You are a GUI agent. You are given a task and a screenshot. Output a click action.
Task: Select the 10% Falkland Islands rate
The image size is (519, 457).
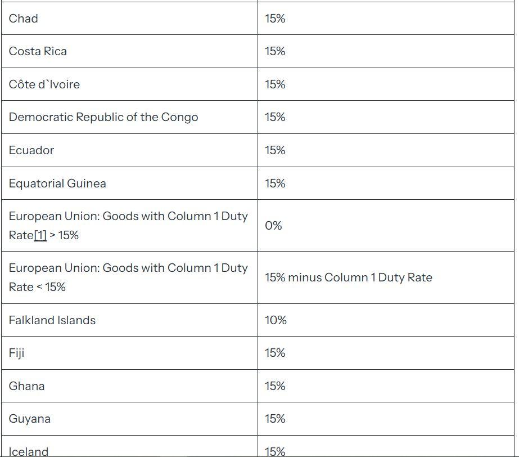(276, 320)
